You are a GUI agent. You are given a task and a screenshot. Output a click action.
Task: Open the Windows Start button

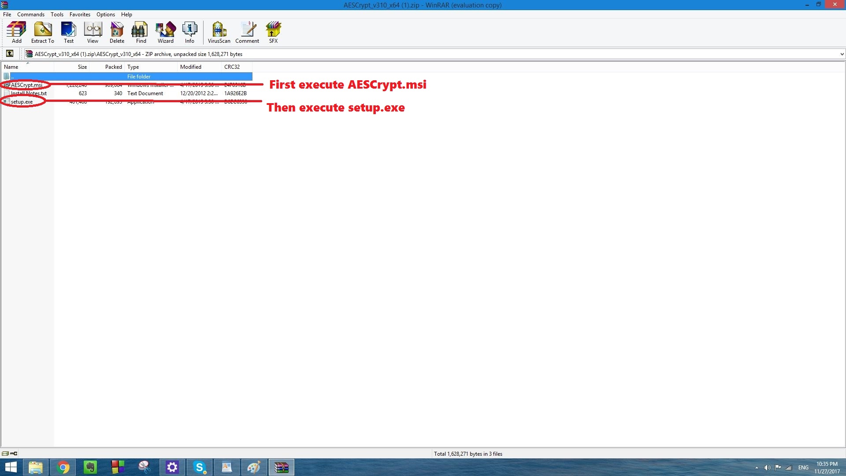[x=11, y=467]
